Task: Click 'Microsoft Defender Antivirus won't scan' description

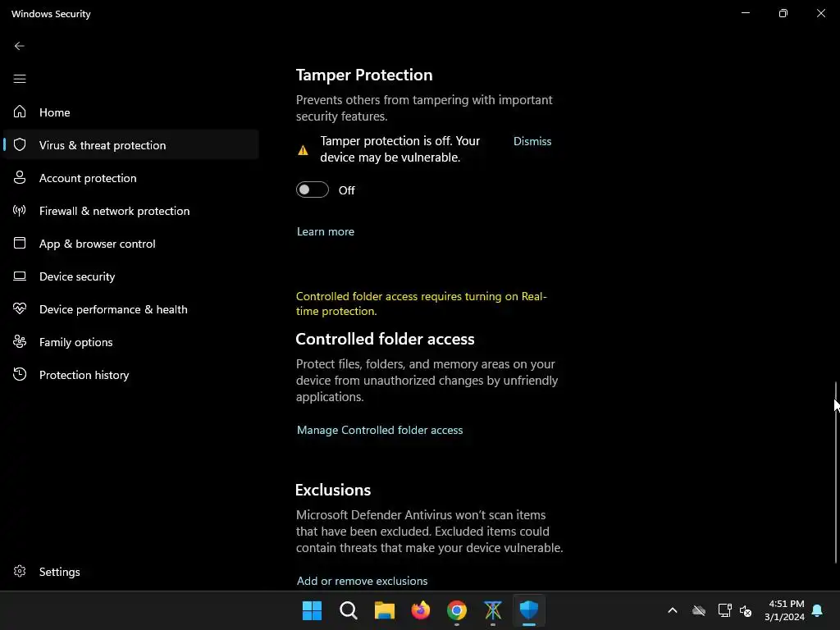Action: coord(429,532)
